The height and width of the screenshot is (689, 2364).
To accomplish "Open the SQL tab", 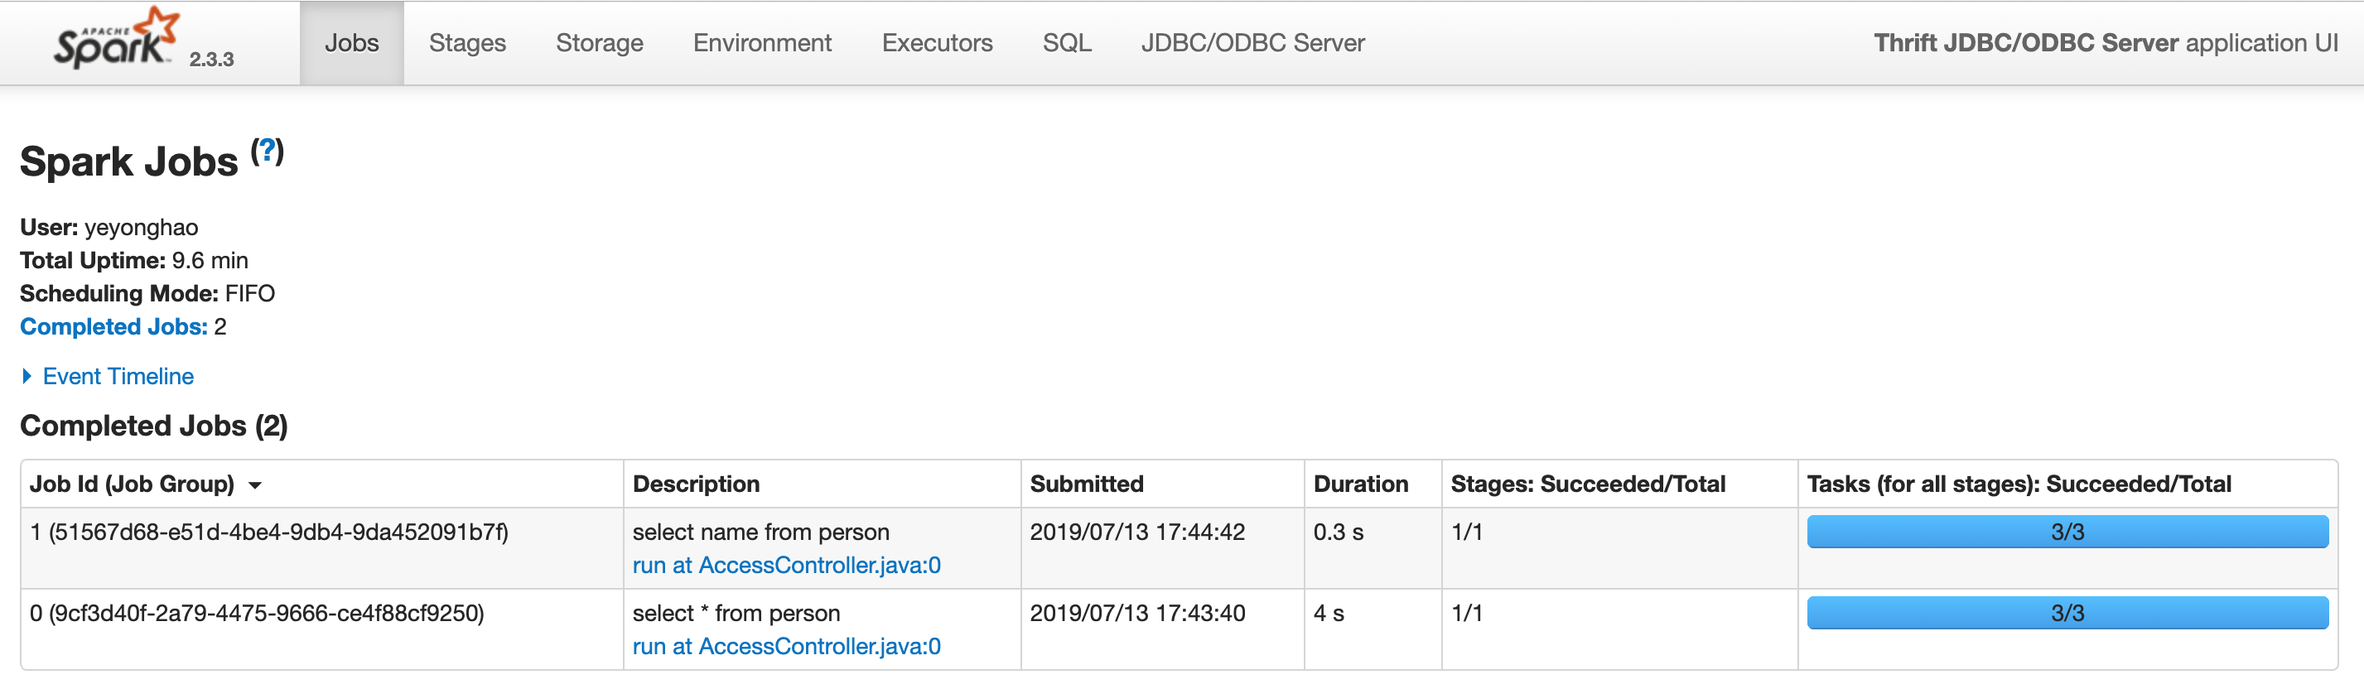I will coord(1066,43).
